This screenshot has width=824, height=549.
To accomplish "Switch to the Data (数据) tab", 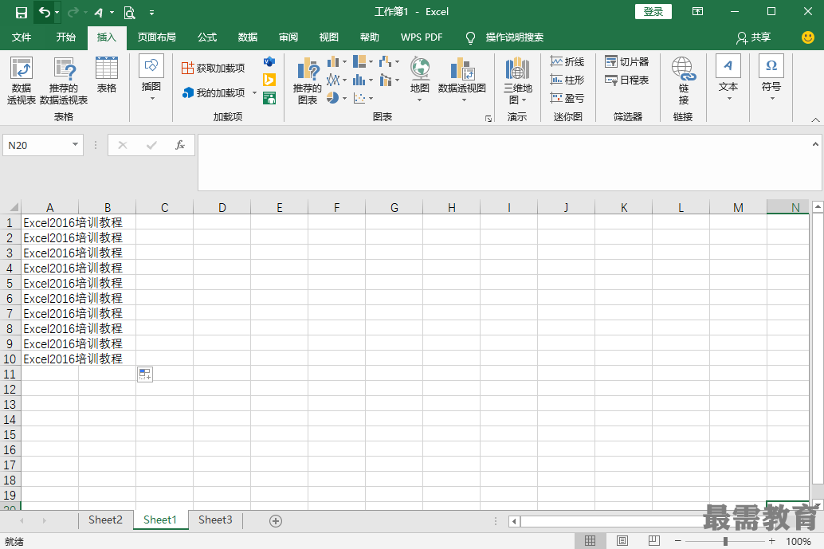I will click(x=248, y=37).
